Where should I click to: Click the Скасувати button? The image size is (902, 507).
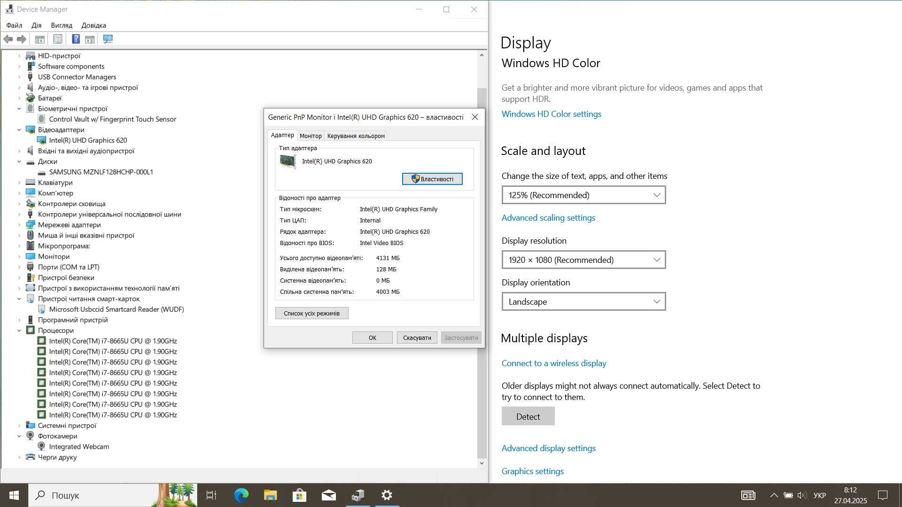417,338
